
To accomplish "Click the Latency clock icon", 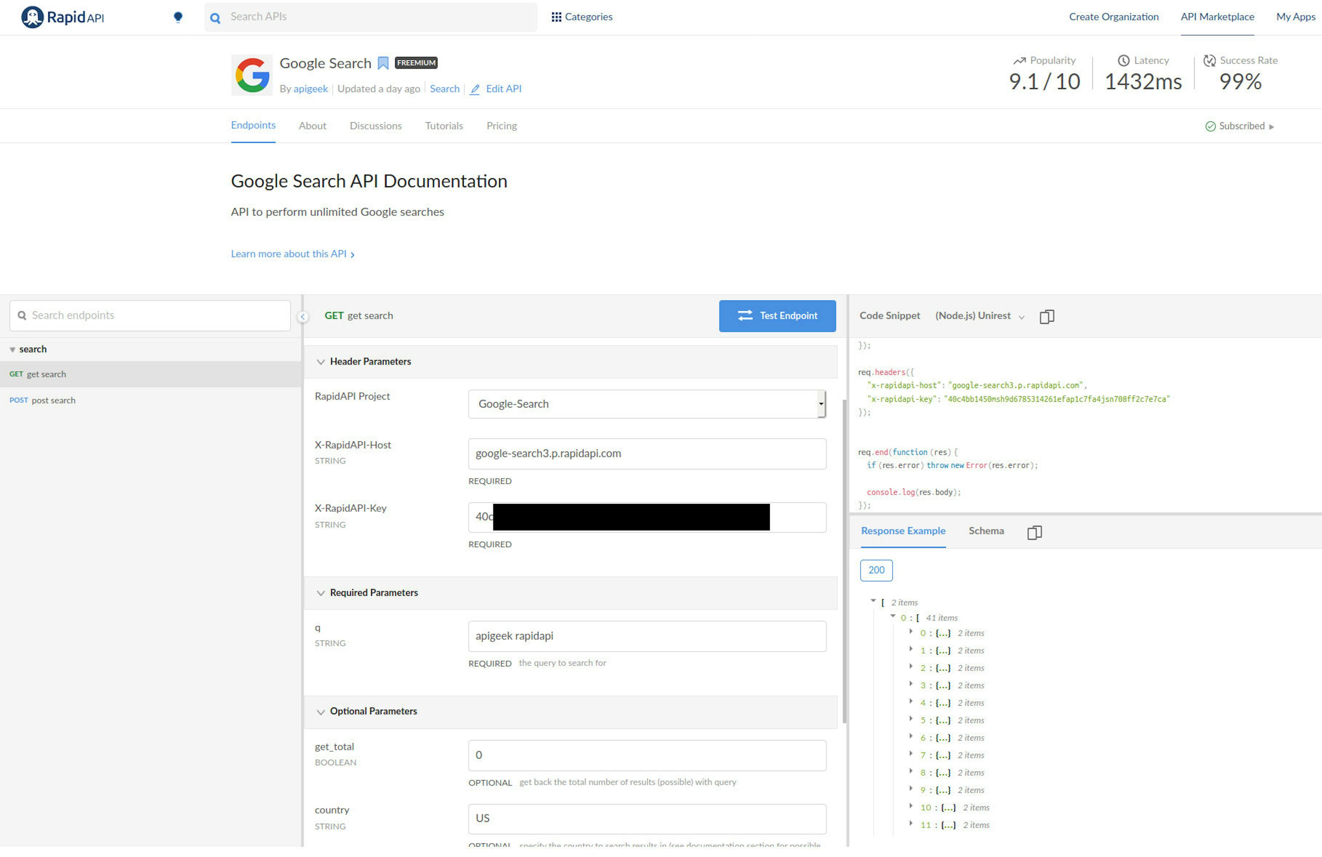I will pyautogui.click(x=1124, y=61).
